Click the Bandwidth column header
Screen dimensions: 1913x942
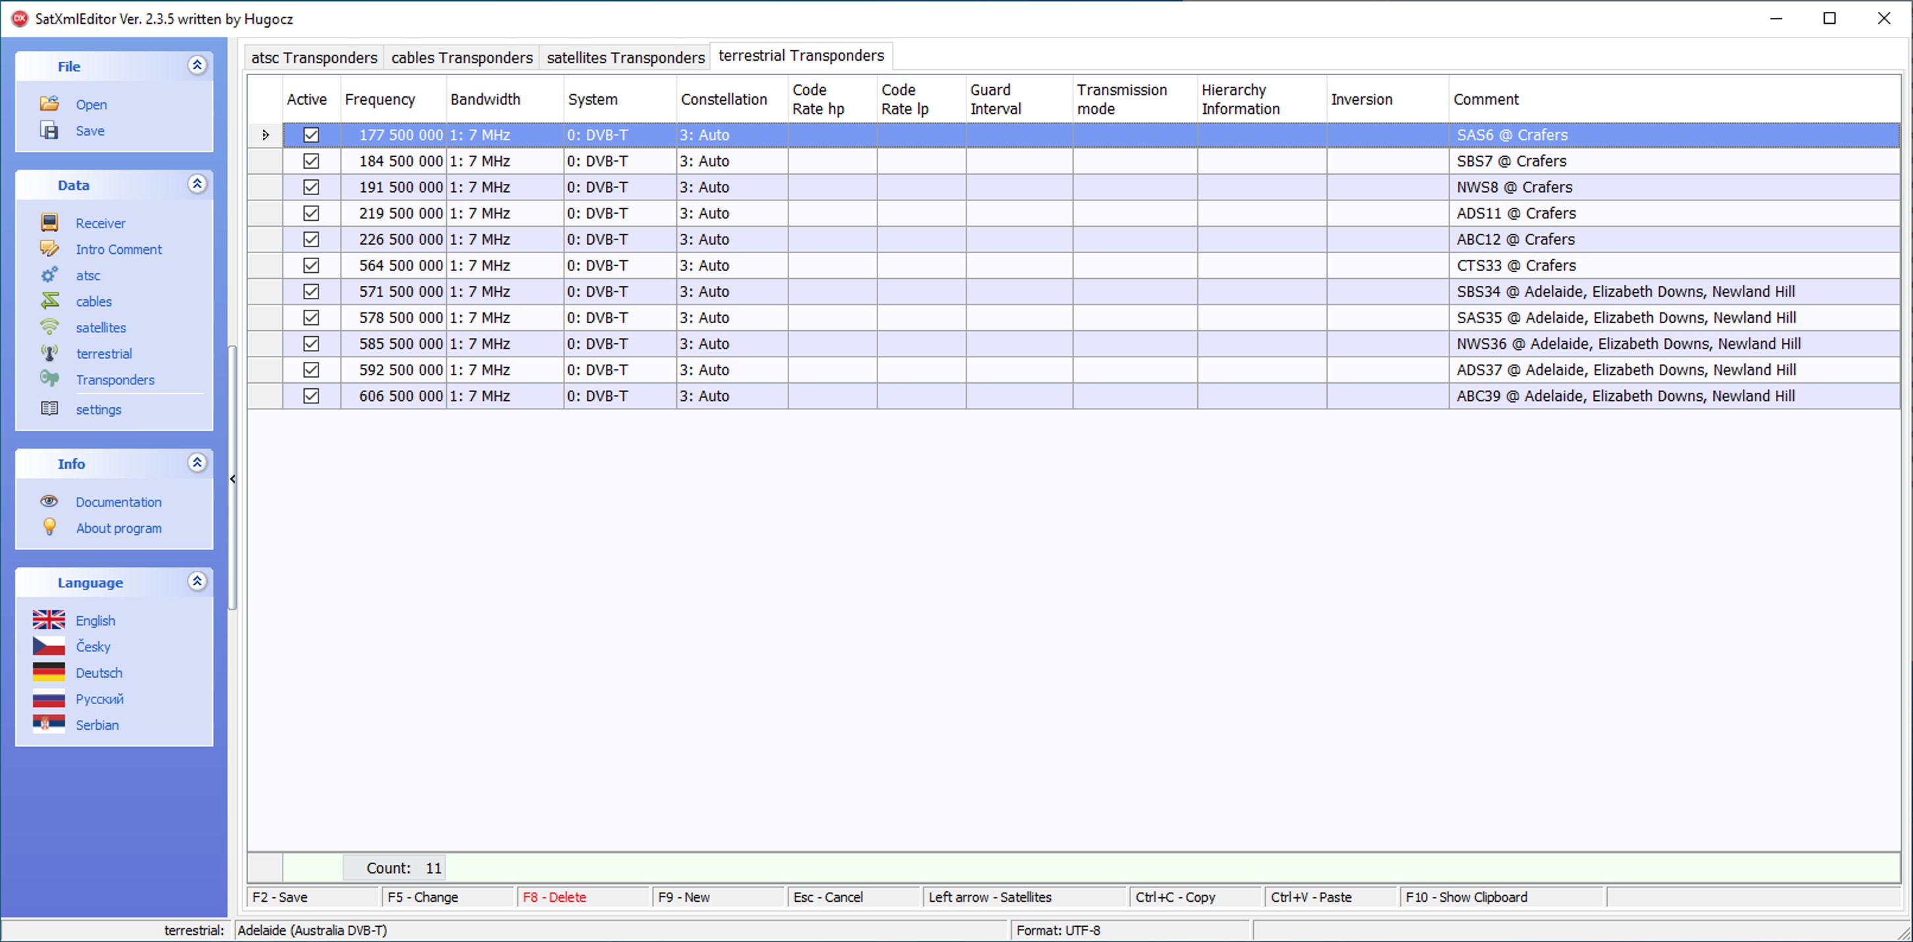505,99
